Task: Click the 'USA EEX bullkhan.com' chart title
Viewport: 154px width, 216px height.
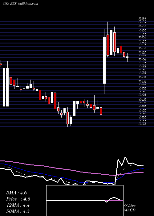Action: (x=21, y=4)
